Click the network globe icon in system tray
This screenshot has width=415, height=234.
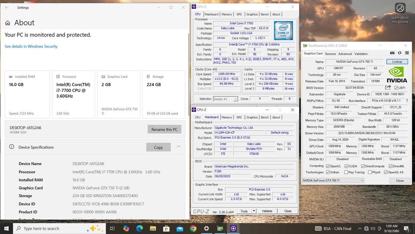point(366,229)
